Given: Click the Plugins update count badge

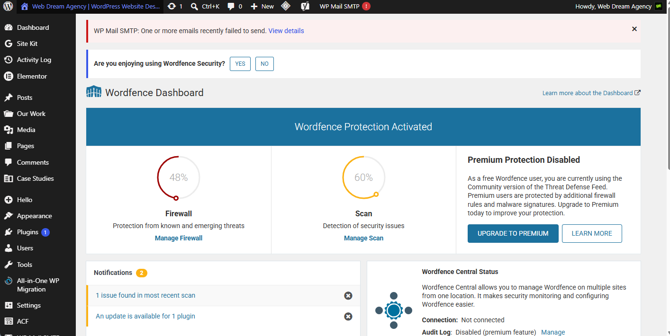Looking at the screenshot, I should (45, 232).
